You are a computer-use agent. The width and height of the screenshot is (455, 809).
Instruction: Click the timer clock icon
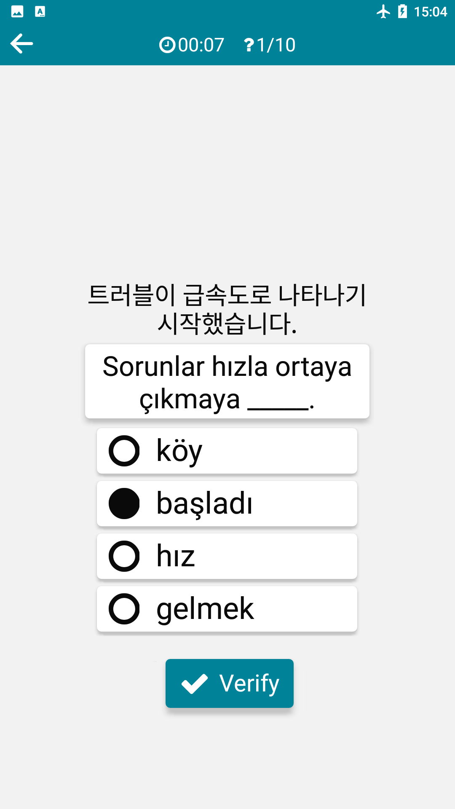(167, 45)
